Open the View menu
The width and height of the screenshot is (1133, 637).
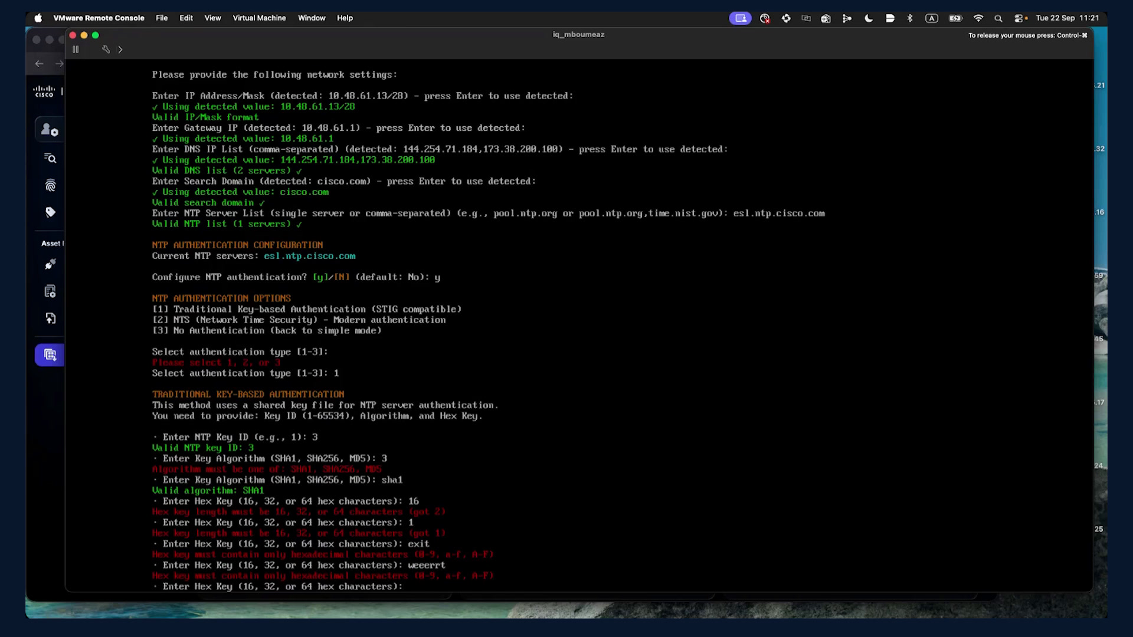212,18
